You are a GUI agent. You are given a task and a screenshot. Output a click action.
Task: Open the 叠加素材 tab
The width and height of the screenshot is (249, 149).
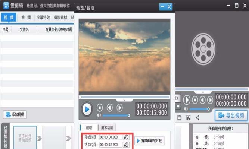(60, 18)
